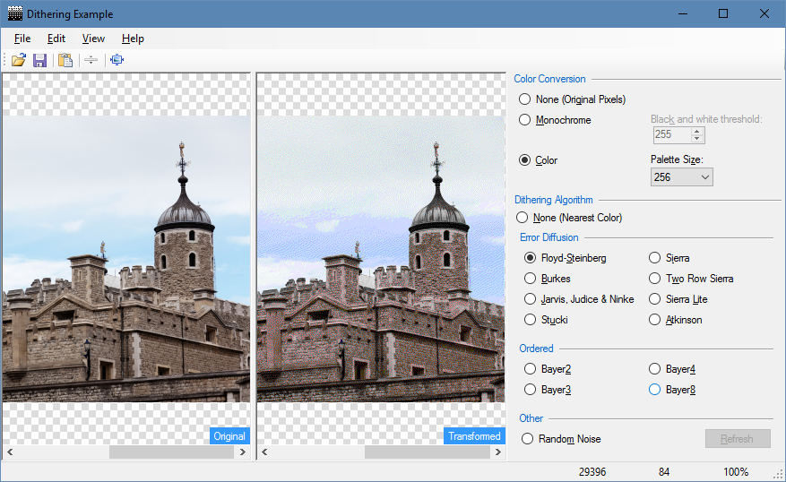The image size is (786, 482).
Task: Select Bayer8 ordered dithering
Action: (671, 390)
